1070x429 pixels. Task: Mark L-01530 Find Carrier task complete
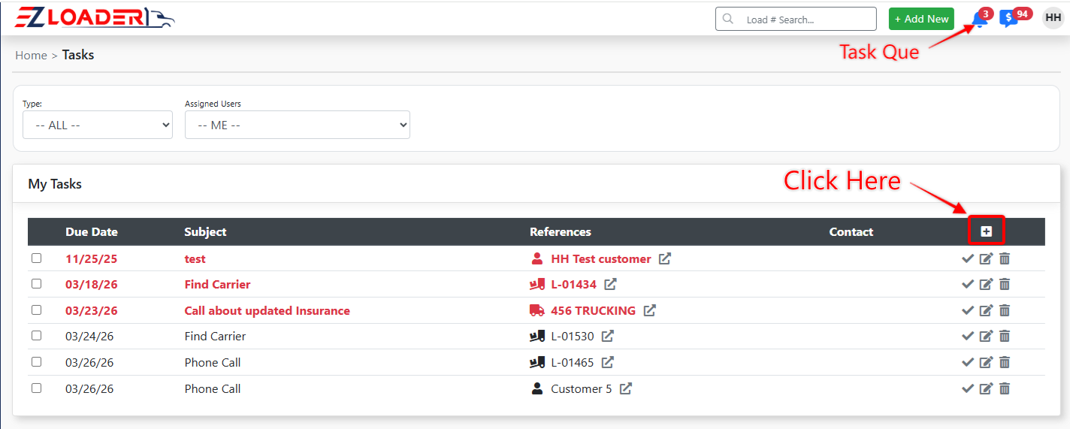click(968, 337)
